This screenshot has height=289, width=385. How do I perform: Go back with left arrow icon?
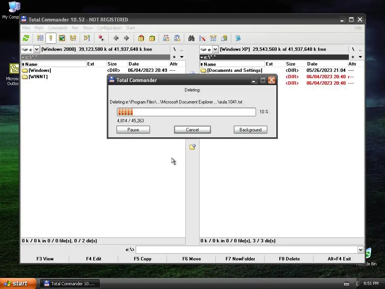click(116, 38)
